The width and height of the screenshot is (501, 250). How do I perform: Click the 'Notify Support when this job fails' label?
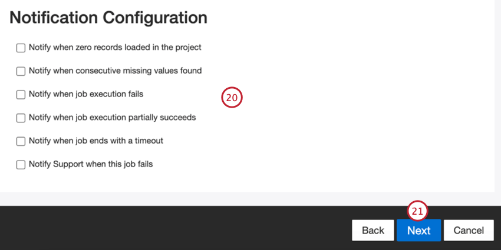(91, 164)
